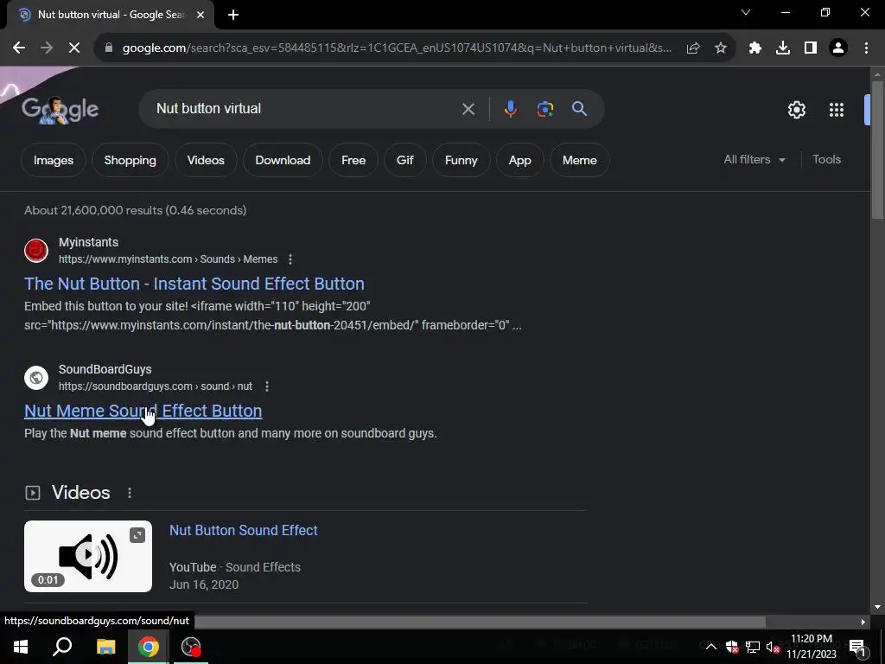Viewport: 885px width, 664px height.
Task: Open the volume speaker tray icon
Action: coord(773,648)
